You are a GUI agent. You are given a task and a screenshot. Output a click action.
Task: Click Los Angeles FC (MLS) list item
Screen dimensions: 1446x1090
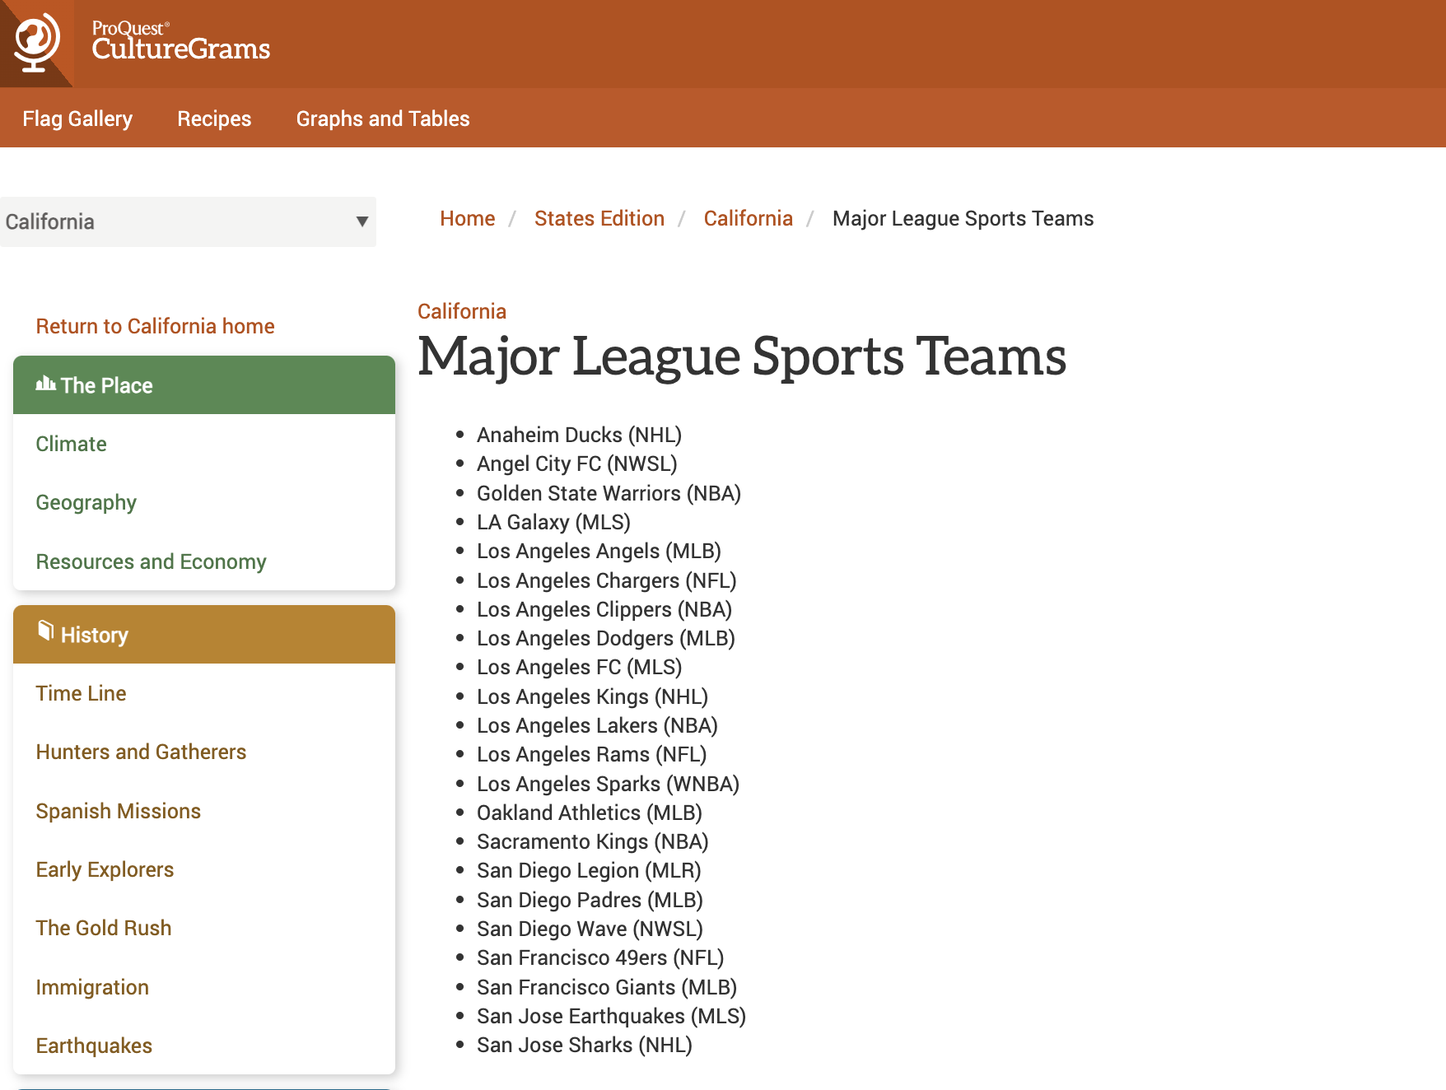580,667
